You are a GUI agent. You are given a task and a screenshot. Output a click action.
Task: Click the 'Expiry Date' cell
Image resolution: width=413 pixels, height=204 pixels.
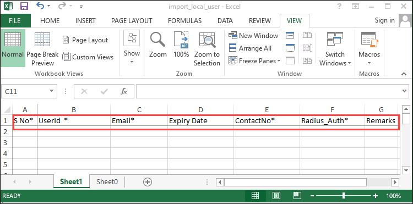pyautogui.click(x=200, y=120)
